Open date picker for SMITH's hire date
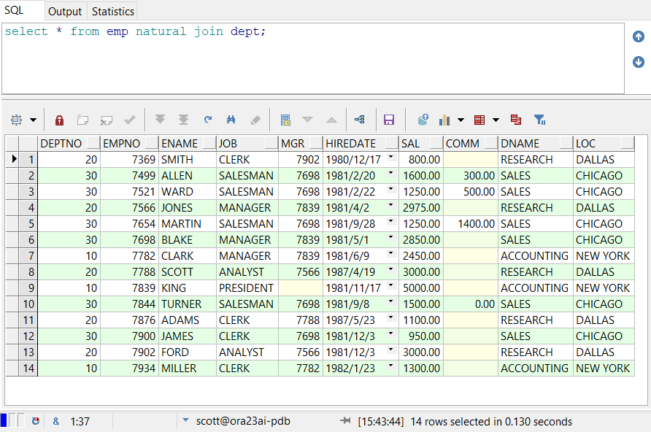651x432 pixels. pyautogui.click(x=391, y=158)
